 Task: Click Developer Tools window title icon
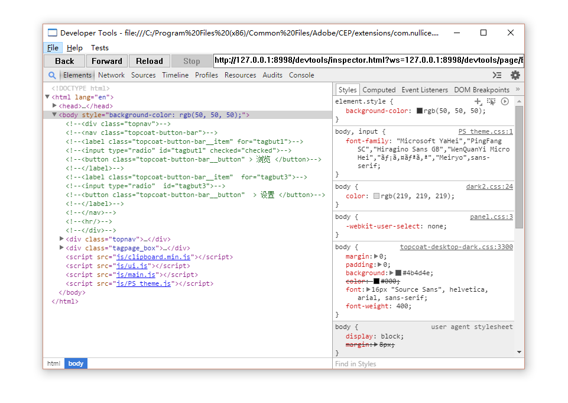(53, 33)
